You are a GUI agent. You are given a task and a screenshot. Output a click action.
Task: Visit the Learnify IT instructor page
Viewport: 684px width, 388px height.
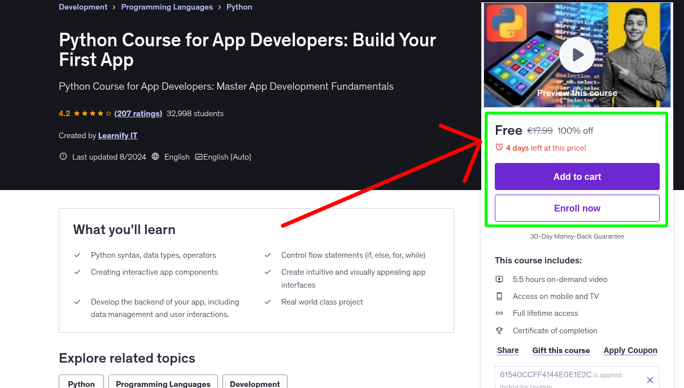point(117,135)
